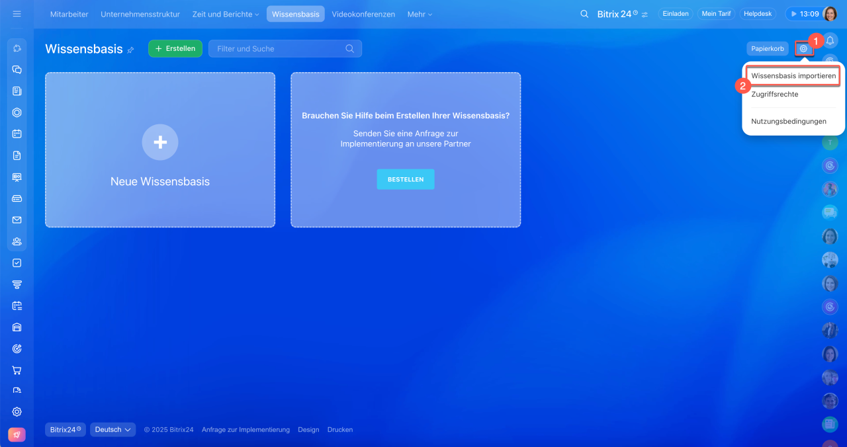Click the plus circle on Neue Wissensbasis
The image size is (847, 447).
coord(160,142)
